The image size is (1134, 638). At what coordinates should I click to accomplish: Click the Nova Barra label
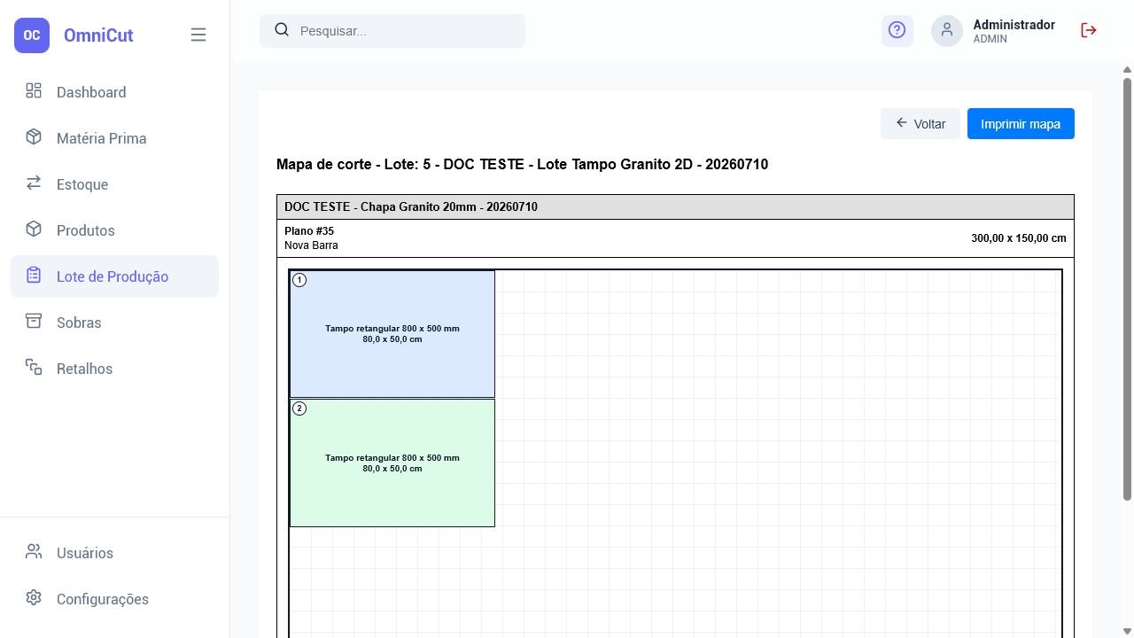pos(311,245)
